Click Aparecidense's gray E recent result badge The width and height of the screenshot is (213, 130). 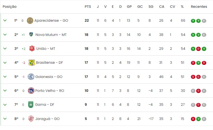coord(204,21)
